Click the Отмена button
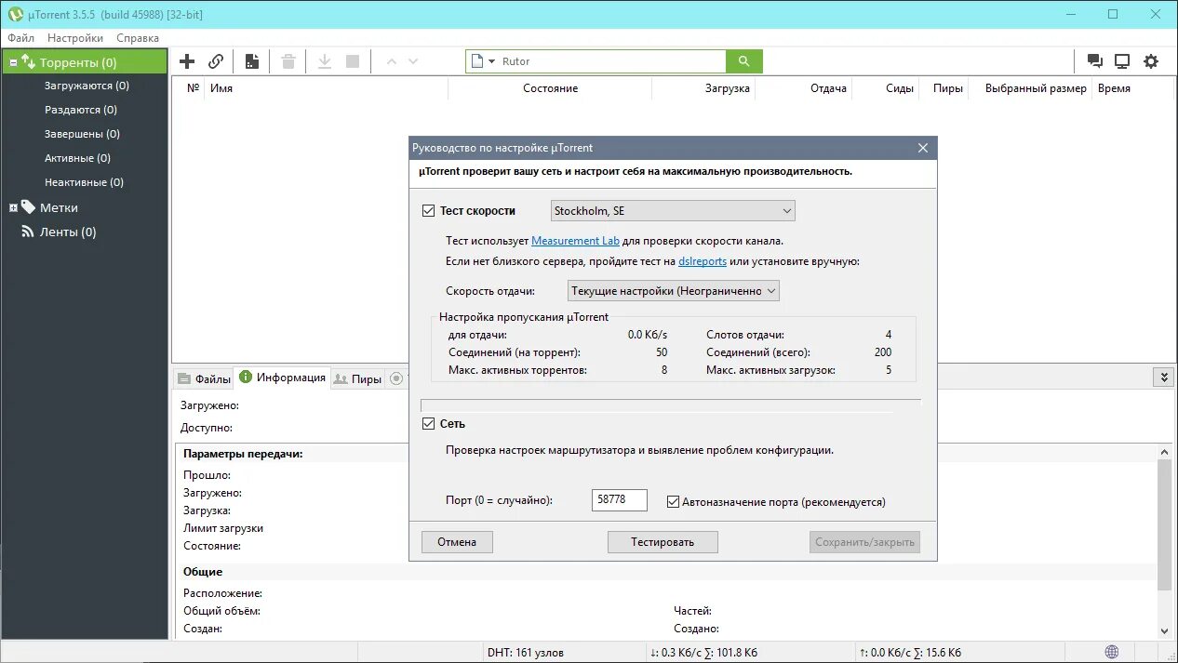1178x663 pixels. [x=457, y=542]
